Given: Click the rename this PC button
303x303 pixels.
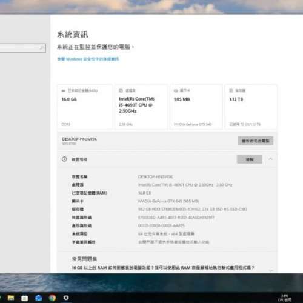Looking at the screenshot, I should coord(256,141).
